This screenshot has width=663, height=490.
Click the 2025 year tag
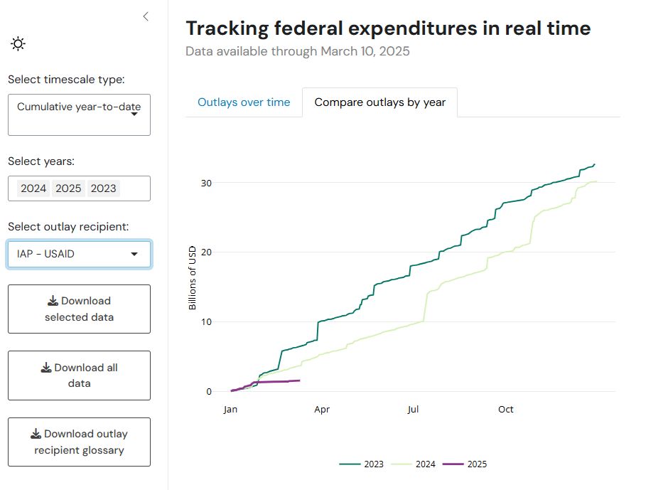68,188
